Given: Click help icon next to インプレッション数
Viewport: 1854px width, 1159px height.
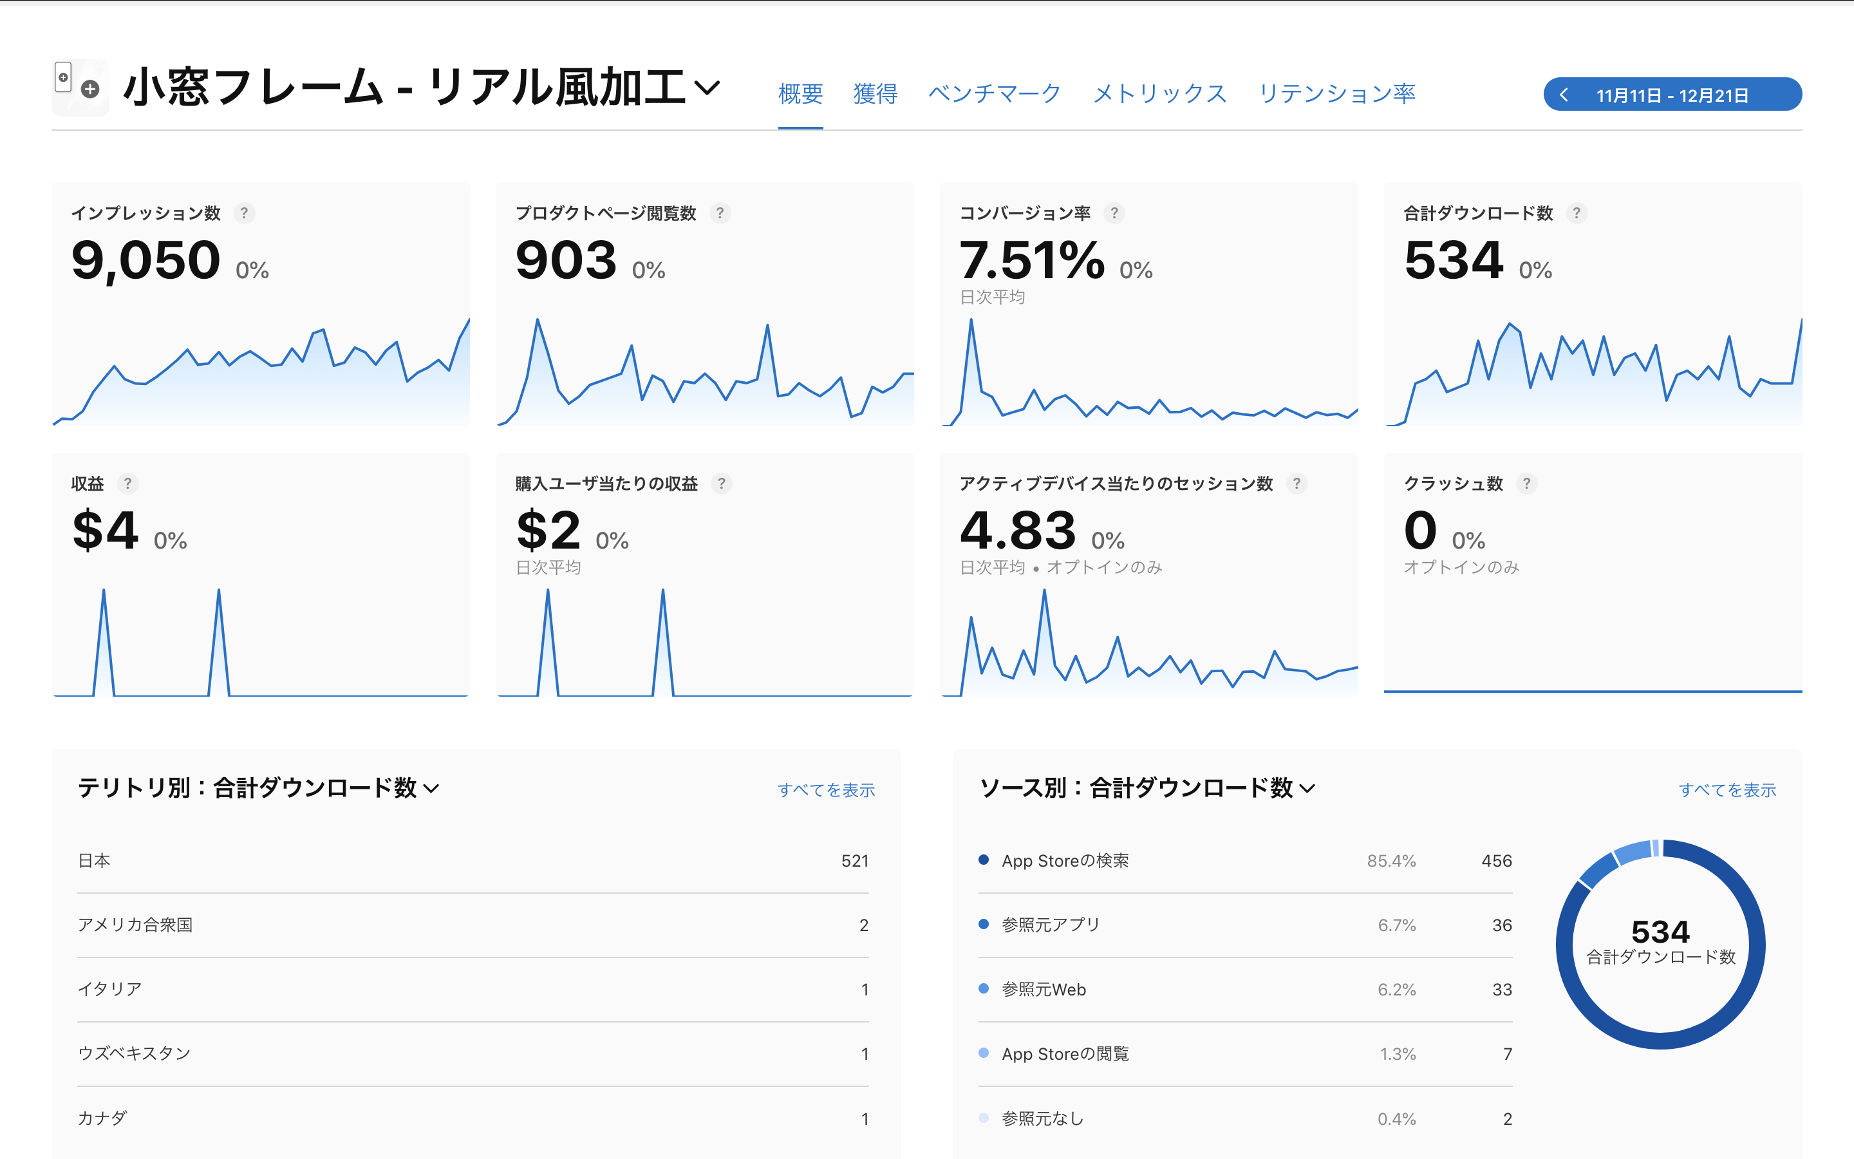Looking at the screenshot, I should [x=243, y=213].
